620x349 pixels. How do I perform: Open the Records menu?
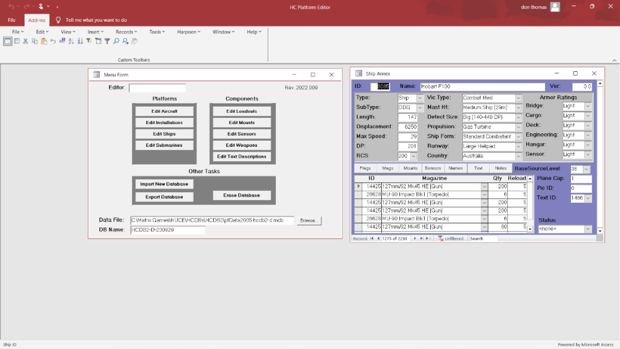(x=126, y=32)
